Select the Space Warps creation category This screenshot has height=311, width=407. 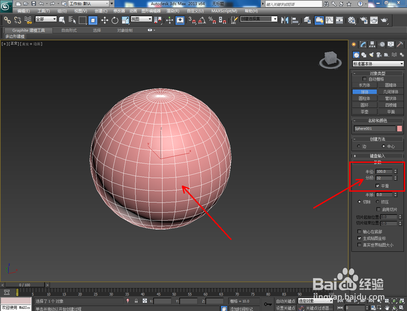(394, 55)
